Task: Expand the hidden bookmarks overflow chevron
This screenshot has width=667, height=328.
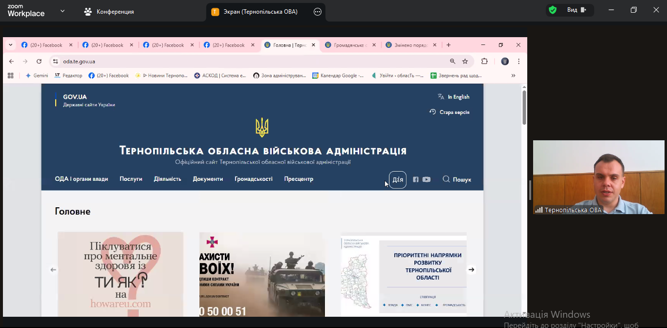Action: point(513,76)
